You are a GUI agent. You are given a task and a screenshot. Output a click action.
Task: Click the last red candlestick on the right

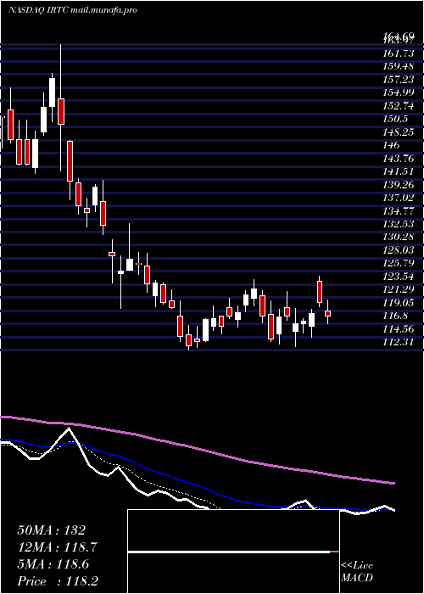click(x=327, y=313)
